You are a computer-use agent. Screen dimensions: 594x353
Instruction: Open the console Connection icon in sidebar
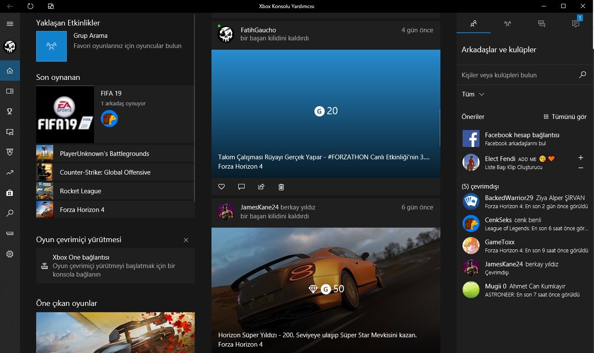pyautogui.click(x=10, y=233)
